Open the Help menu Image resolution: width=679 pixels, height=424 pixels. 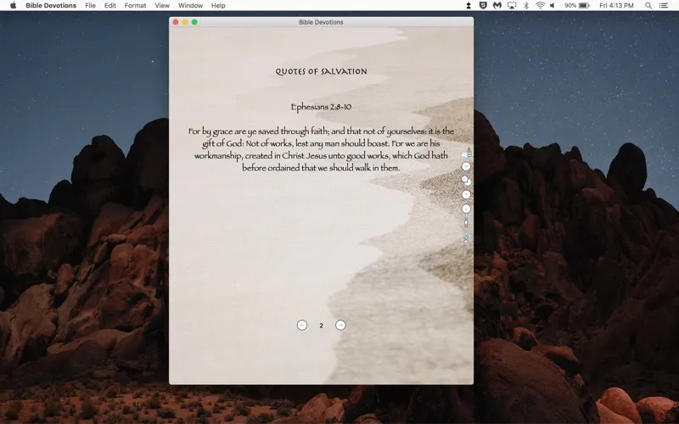click(218, 6)
